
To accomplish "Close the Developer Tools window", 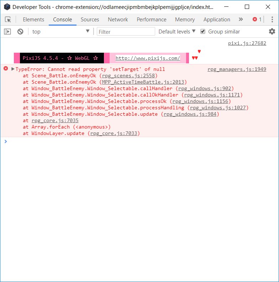I will click(268, 7).
